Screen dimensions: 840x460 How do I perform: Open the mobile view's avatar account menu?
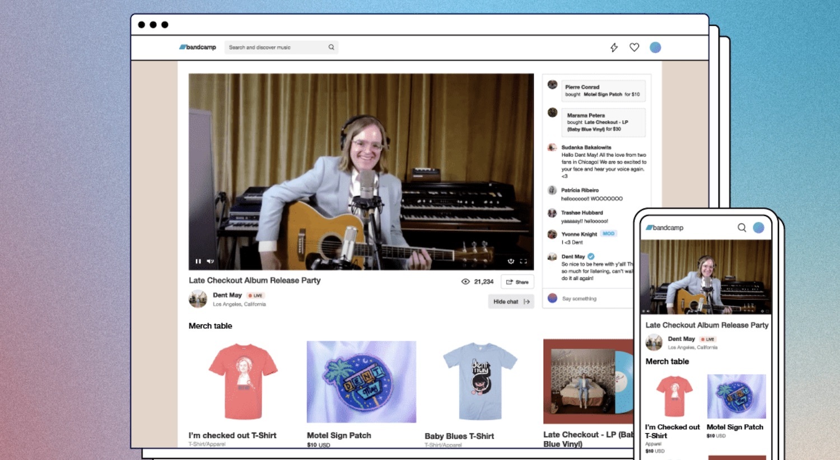[x=759, y=227]
